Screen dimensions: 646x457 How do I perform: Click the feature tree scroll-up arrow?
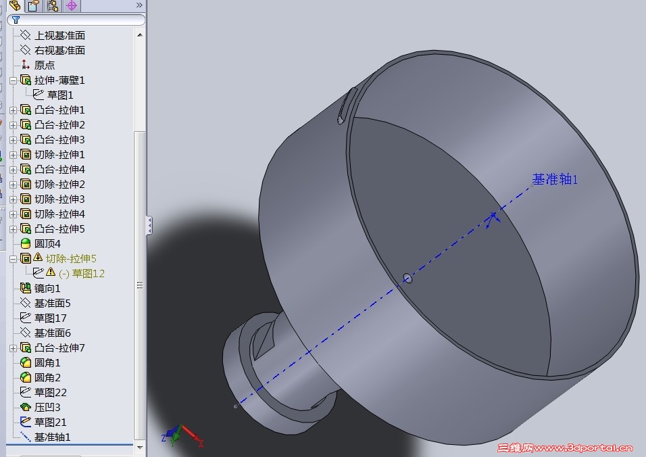(140, 35)
